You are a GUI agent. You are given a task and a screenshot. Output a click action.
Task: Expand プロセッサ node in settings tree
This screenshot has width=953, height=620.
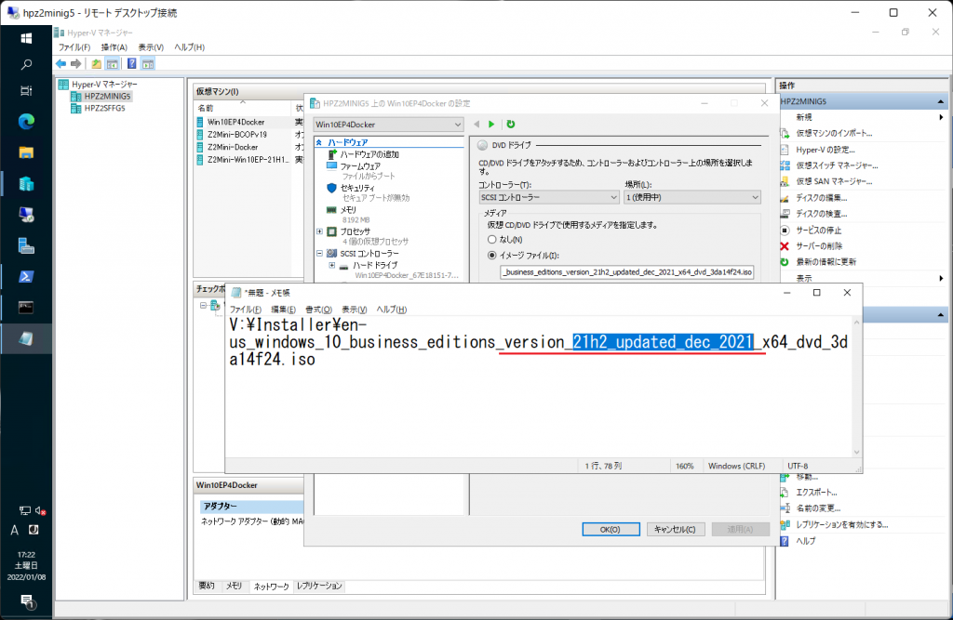point(320,231)
